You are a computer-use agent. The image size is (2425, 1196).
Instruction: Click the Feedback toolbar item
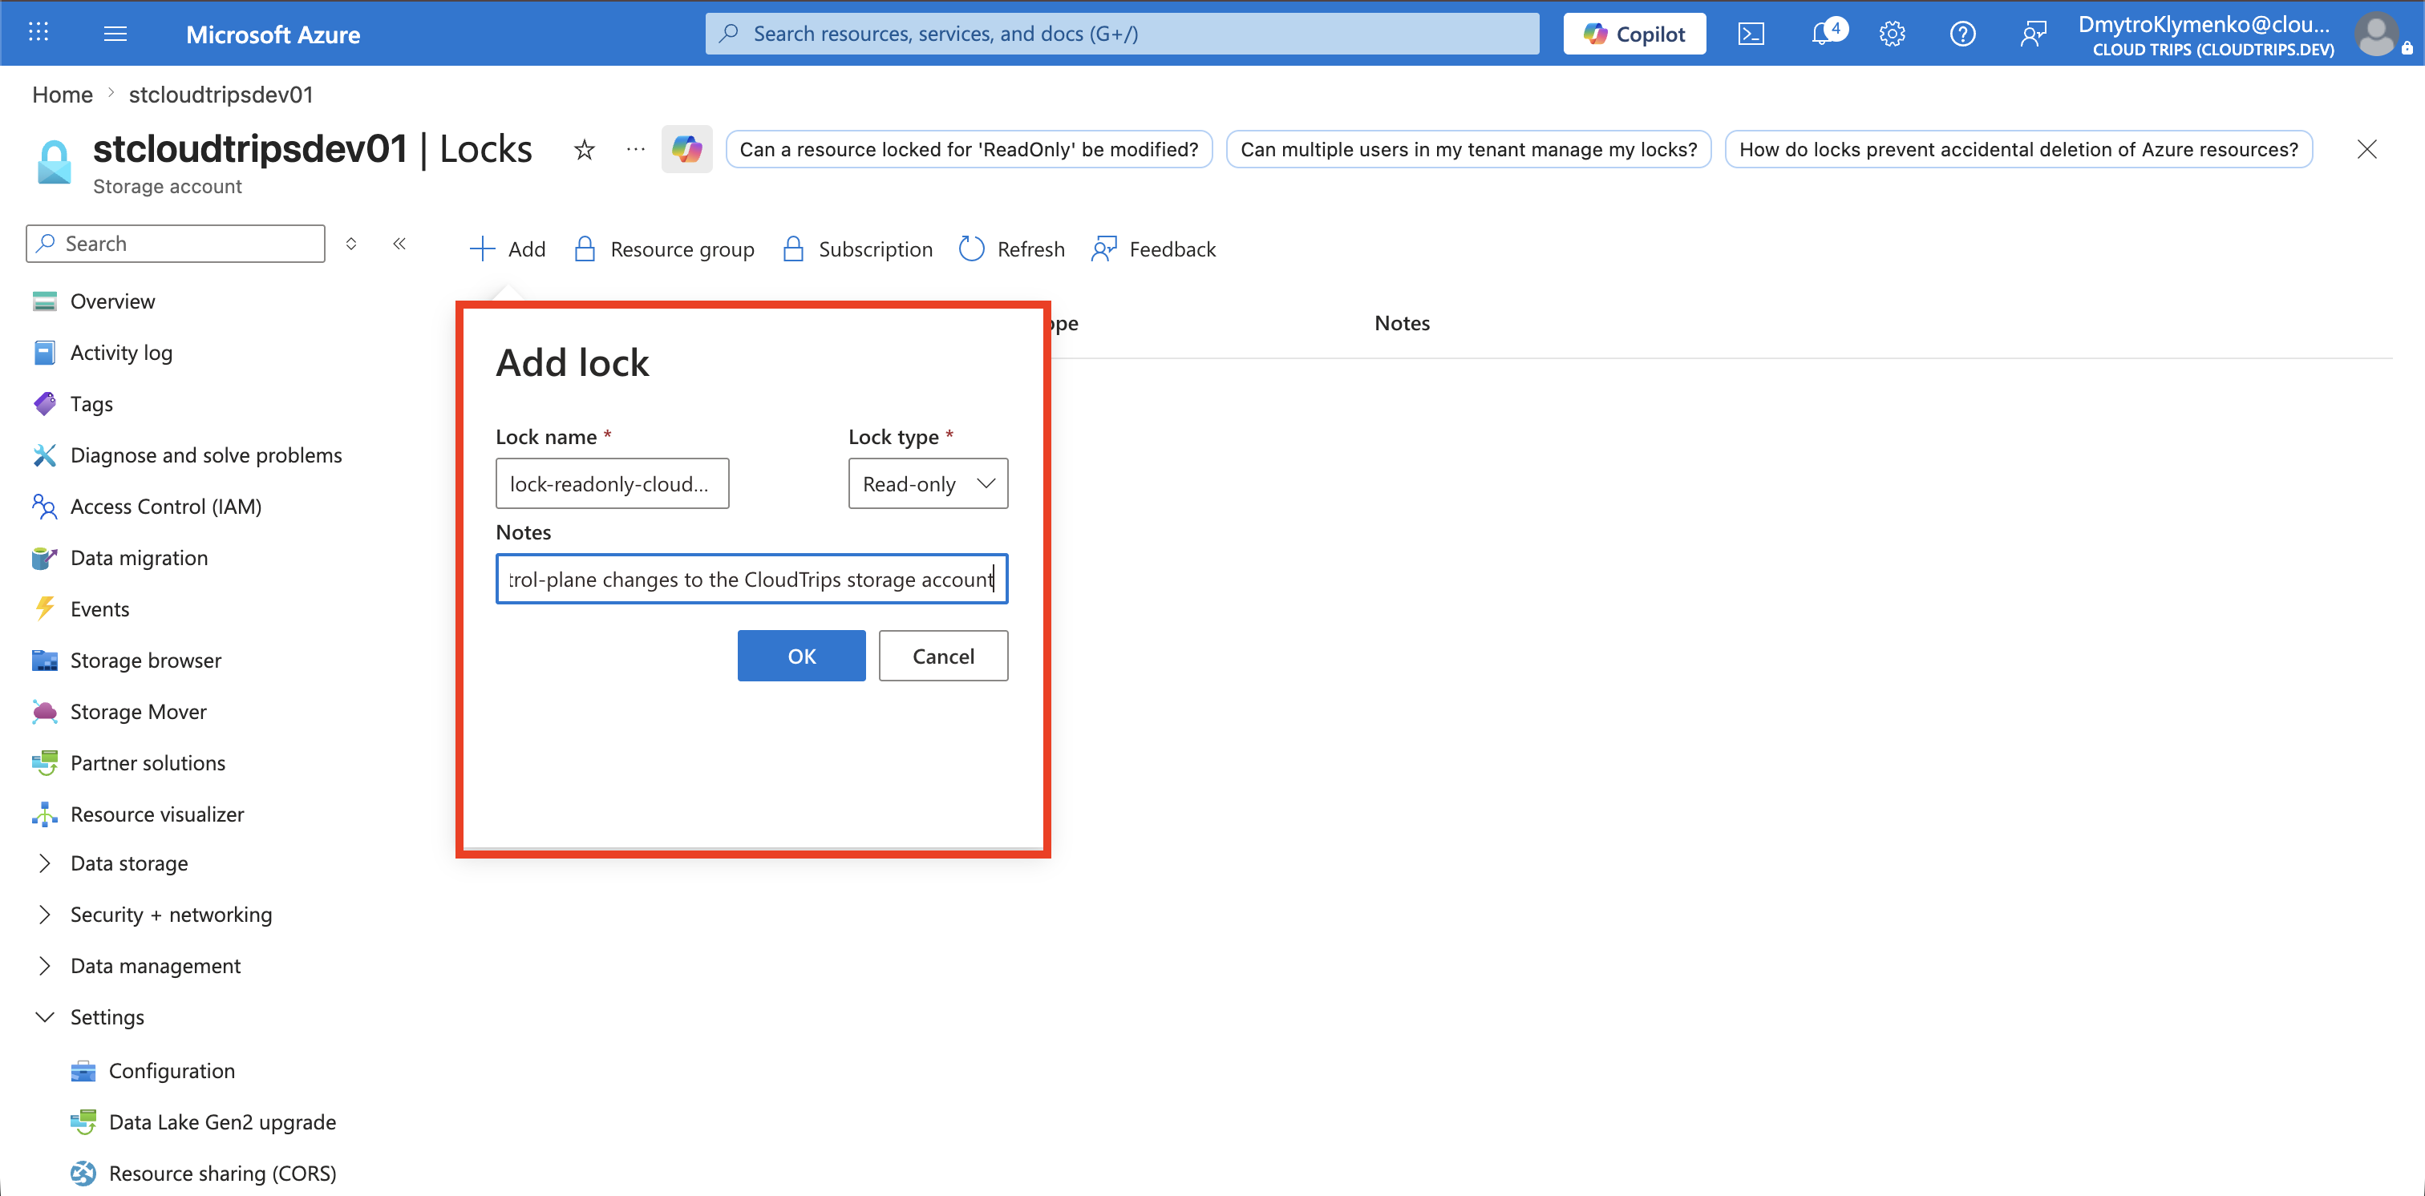[1153, 248]
